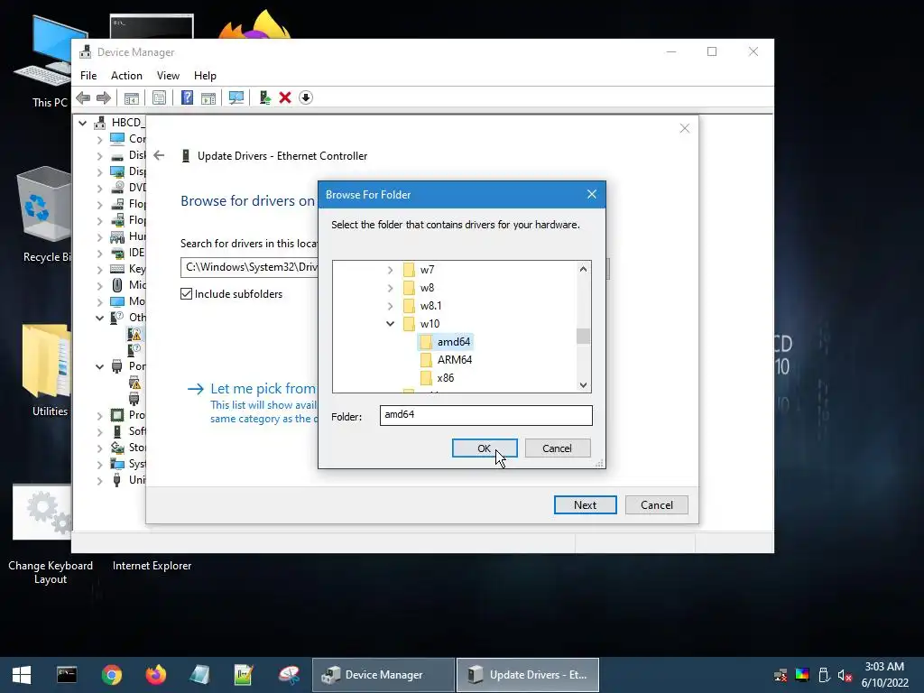Select the amd64 folder

(446, 342)
